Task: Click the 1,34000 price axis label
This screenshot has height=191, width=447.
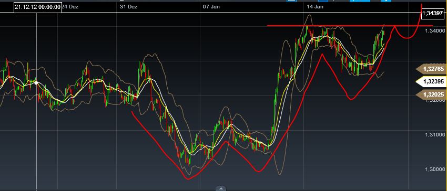Action: click(x=435, y=31)
